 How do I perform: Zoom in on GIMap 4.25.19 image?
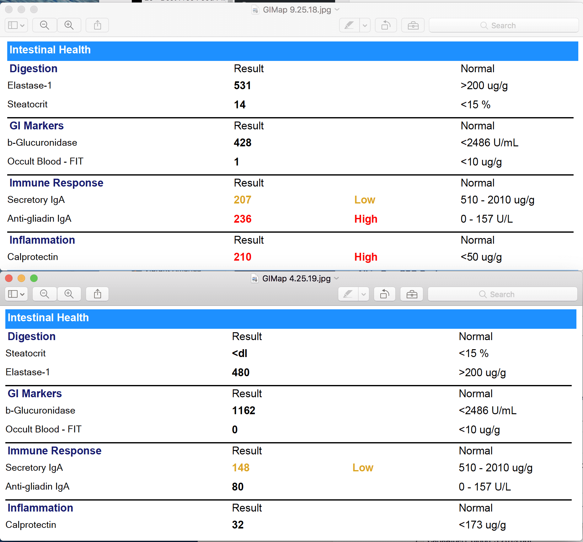pos(69,294)
